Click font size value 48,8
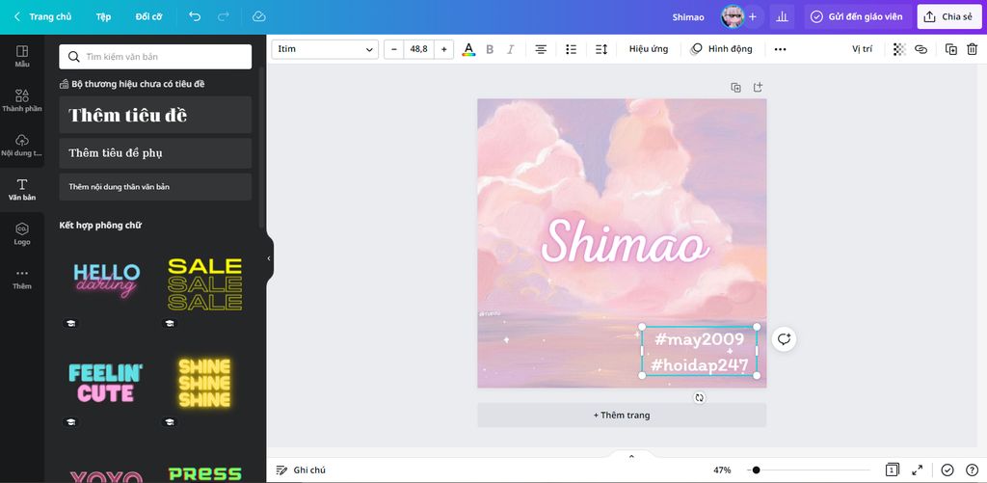The height and width of the screenshot is (483, 987). (x=418, y=49)
